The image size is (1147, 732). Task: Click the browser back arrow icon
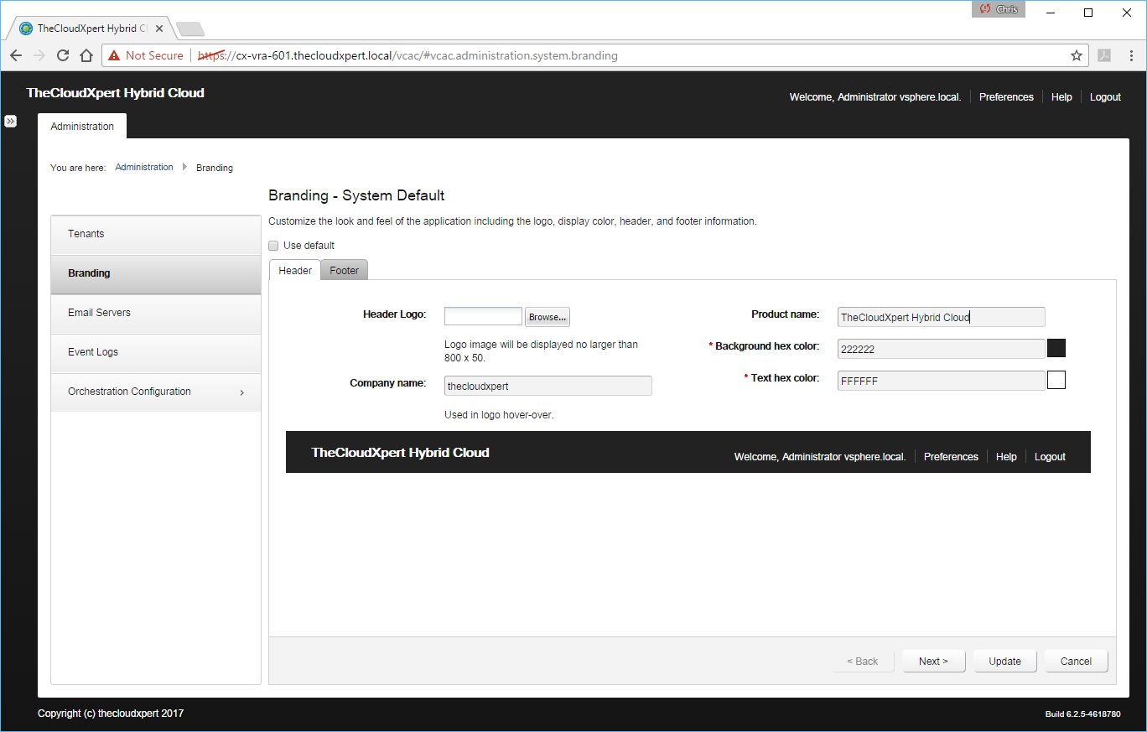[16, 55]
